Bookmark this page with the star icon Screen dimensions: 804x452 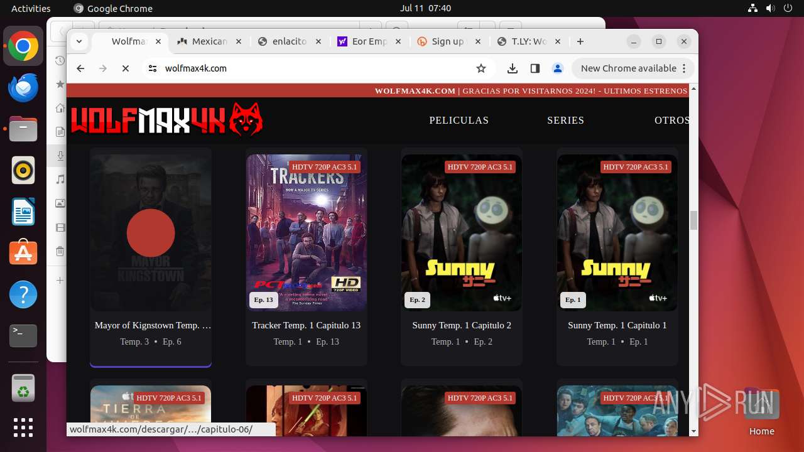[481, 68]
